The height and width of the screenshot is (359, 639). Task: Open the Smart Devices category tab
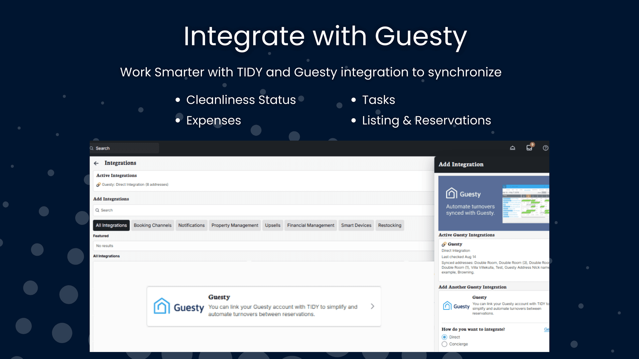pos(356,225)
